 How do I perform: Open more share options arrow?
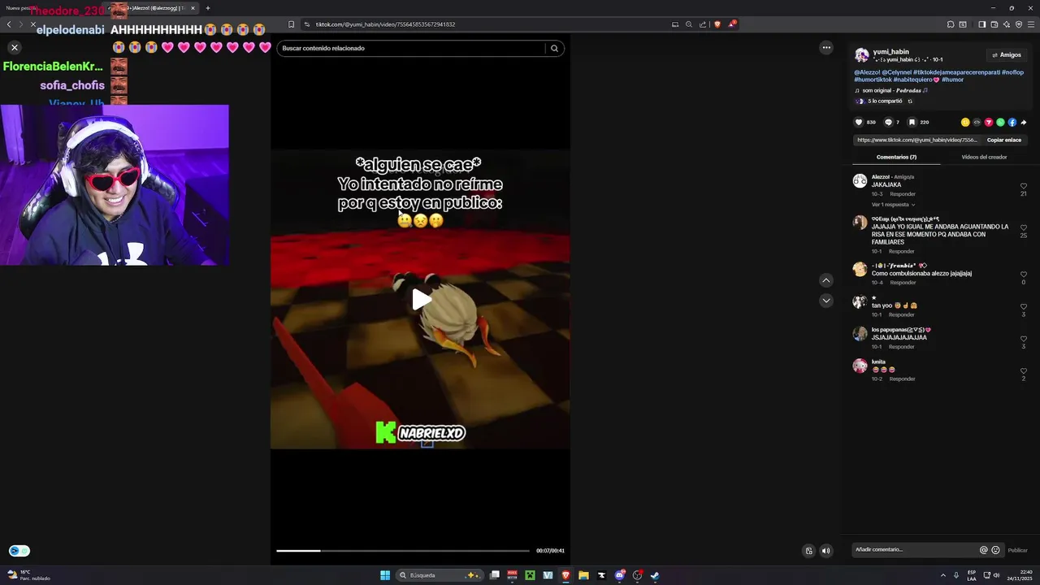coord(1024,122)
